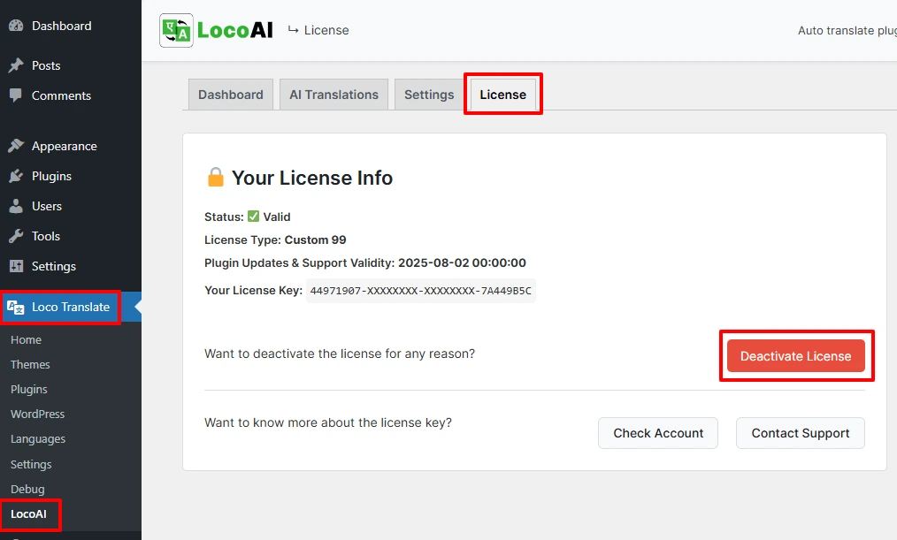Click the Appearance paintbrush icon
Screen dimensions: 897x540
(x=16, y=147)
